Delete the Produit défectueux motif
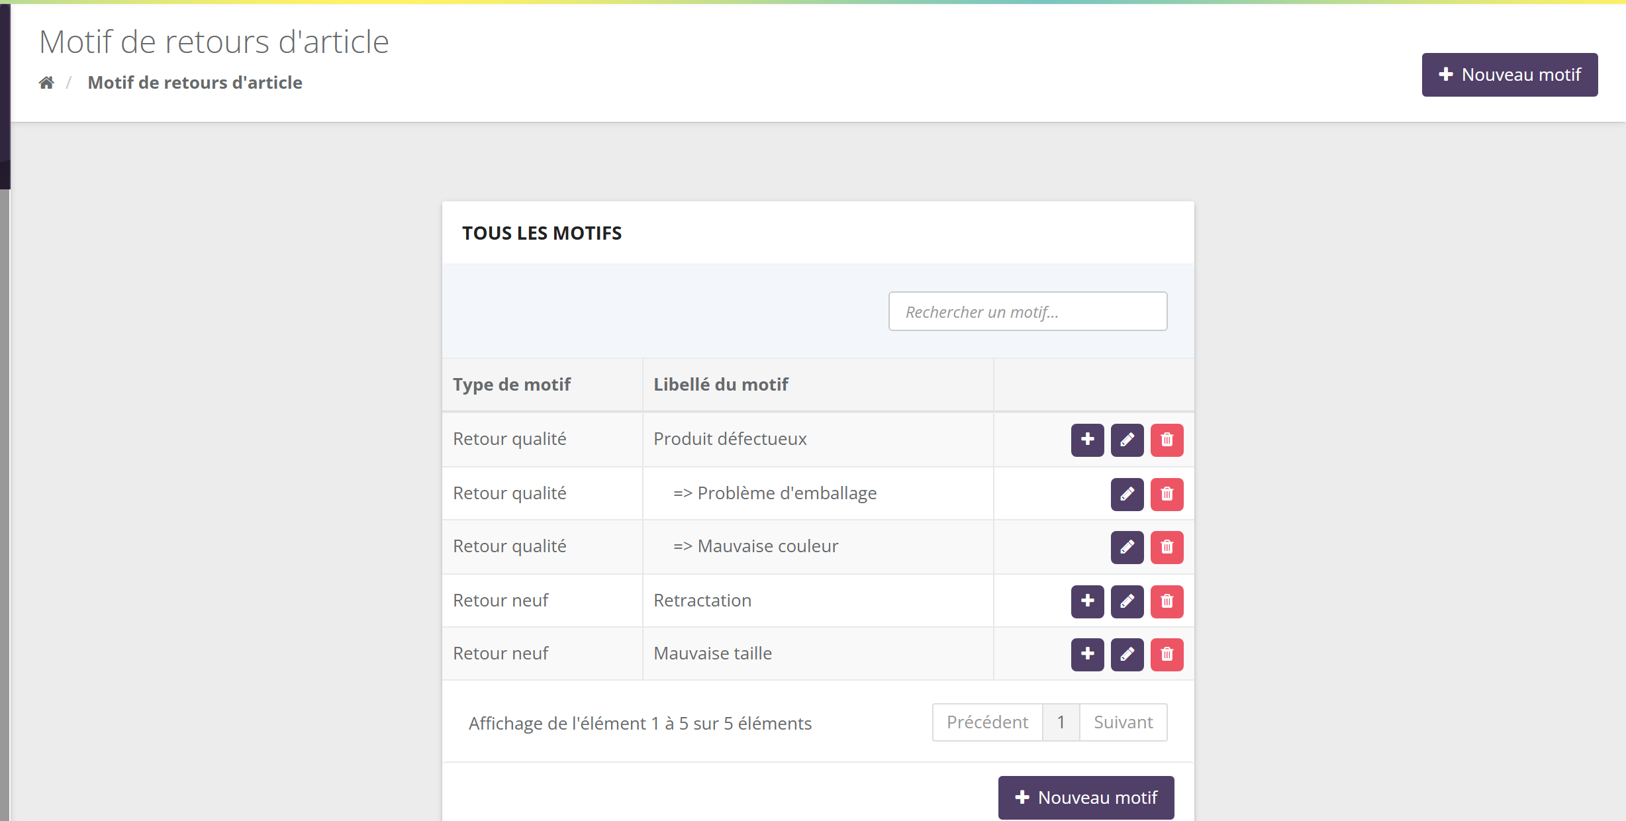This screenshot has height=821, width=1626. tap(1167, 440)
